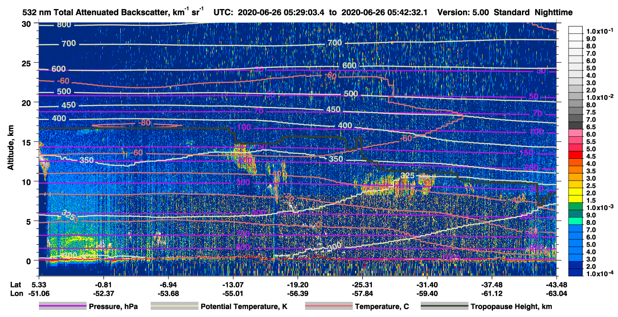Click the altitude tick label '15'
Image resolution: width=618 pixels, height=317 pixels.
28,142
